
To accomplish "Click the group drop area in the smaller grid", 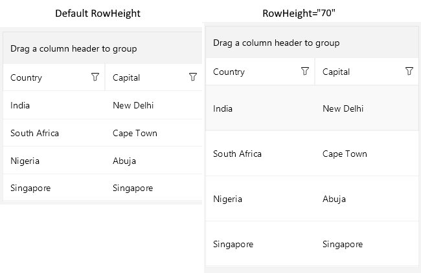I will click(74, 48).
